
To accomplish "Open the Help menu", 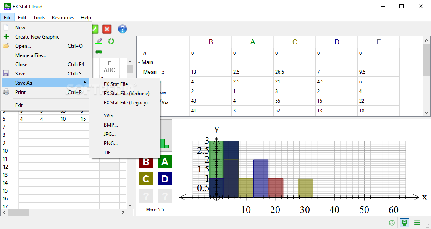I will 86,17.
